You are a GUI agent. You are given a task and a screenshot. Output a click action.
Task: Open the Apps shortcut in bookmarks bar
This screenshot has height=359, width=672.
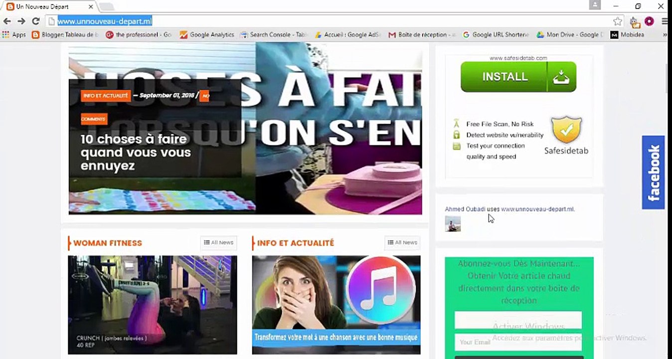click(14, 35)
